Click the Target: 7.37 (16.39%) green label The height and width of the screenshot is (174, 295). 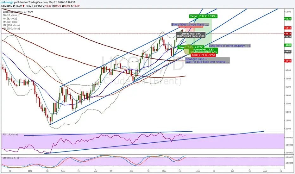tap(203, 16)
